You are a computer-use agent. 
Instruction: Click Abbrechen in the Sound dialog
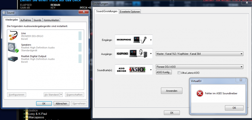(61, 103)
